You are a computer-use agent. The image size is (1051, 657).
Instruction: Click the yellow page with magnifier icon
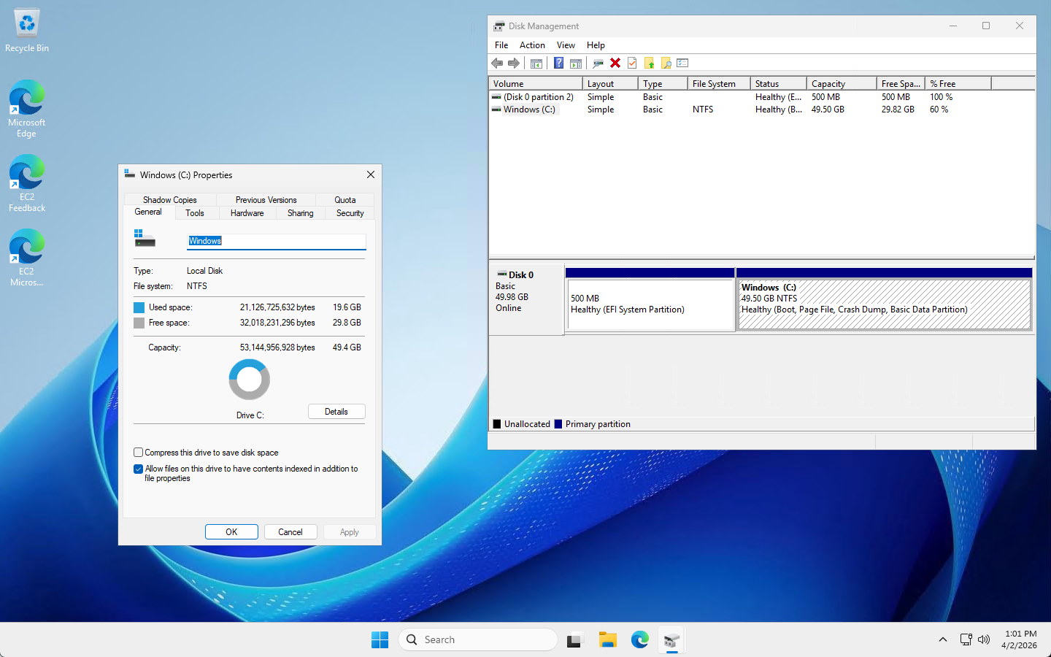click(x=666, y=64)
